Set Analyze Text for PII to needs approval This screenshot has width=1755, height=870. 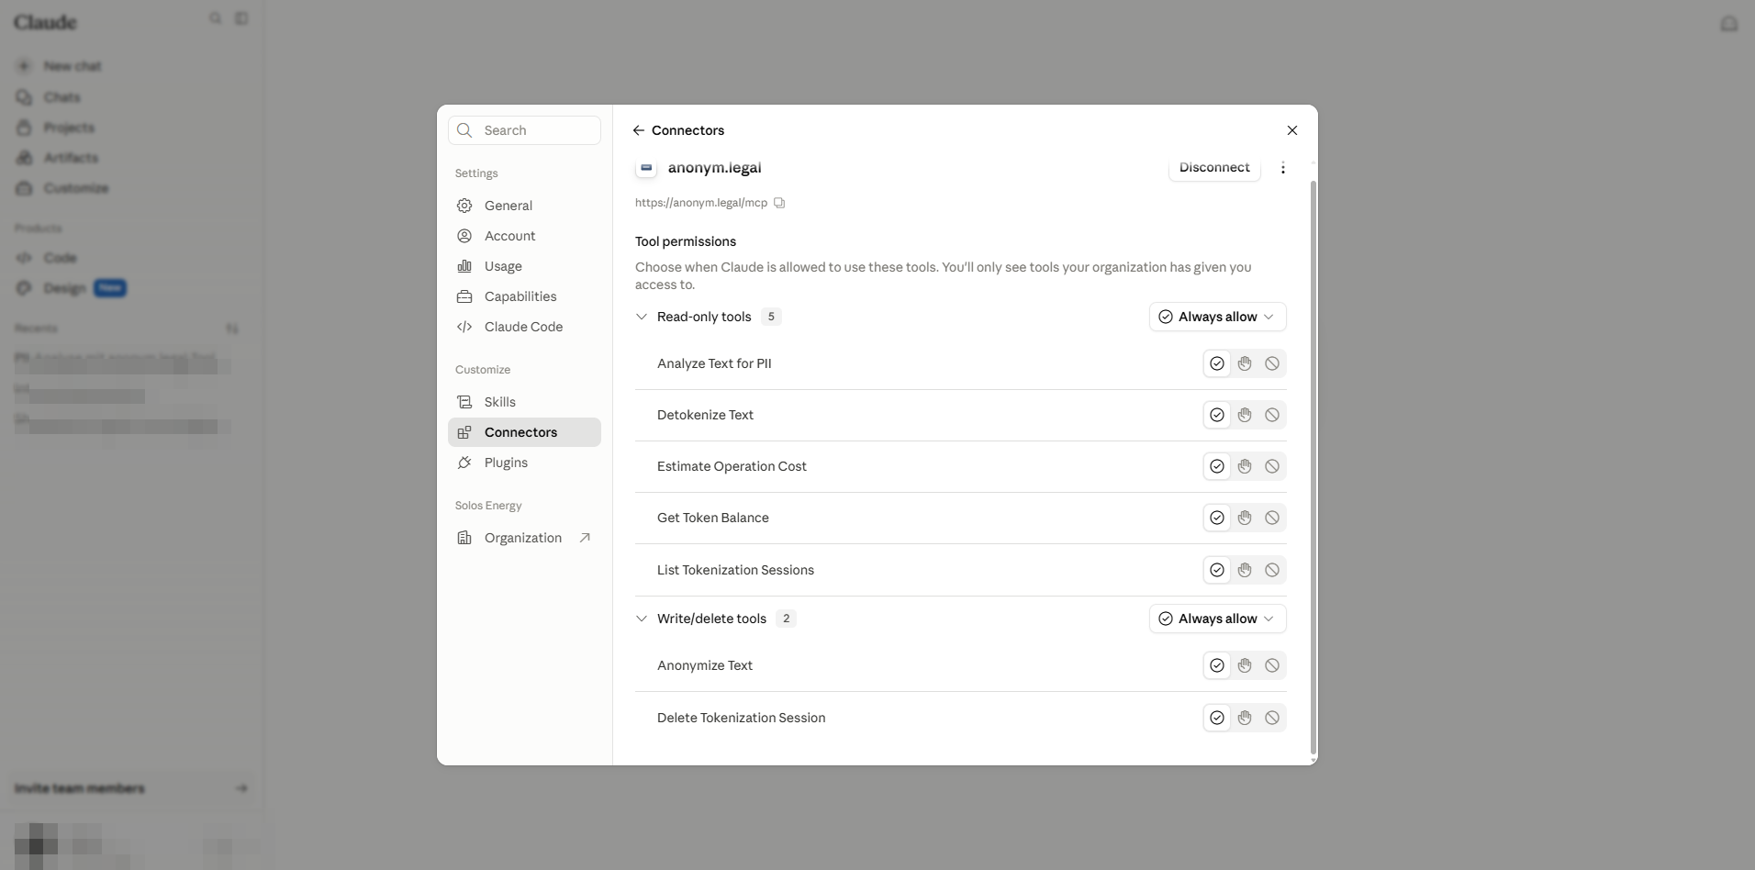(x=1245, y=363)
